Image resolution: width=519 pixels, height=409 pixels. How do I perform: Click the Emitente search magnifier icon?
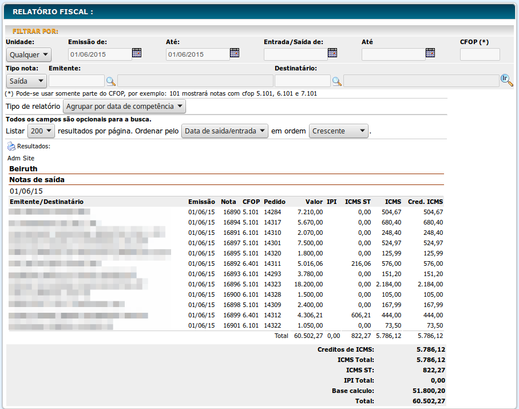(x=111, y=81)
